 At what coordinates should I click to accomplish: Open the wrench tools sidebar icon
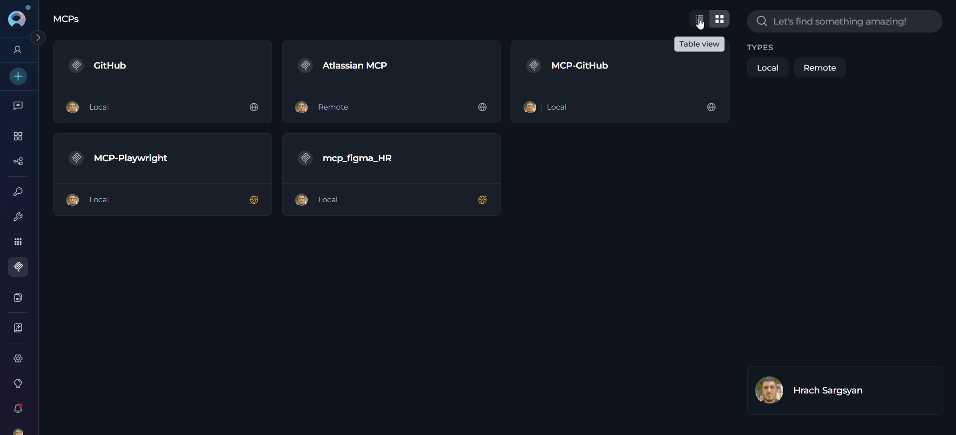point(18,217)
